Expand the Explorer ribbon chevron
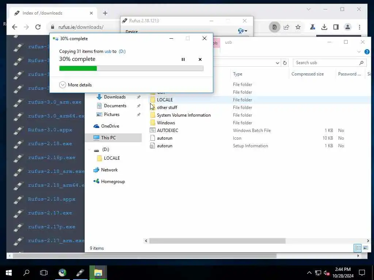This screenshot has width=374, height=280. click(359, 52)
